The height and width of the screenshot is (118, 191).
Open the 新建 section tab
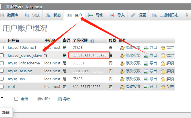[x=6, y=113]
